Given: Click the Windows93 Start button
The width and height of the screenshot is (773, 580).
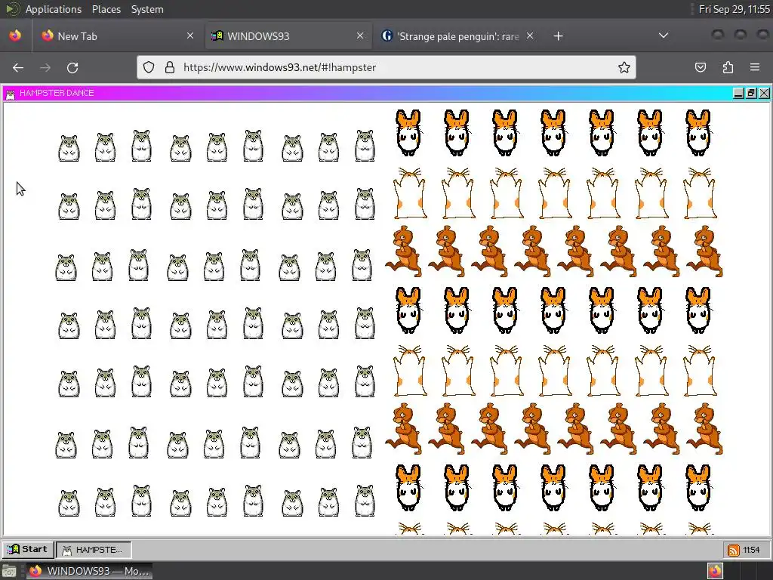Looking at the screenshot, I should pyautogui.click(x=27, y=550).
